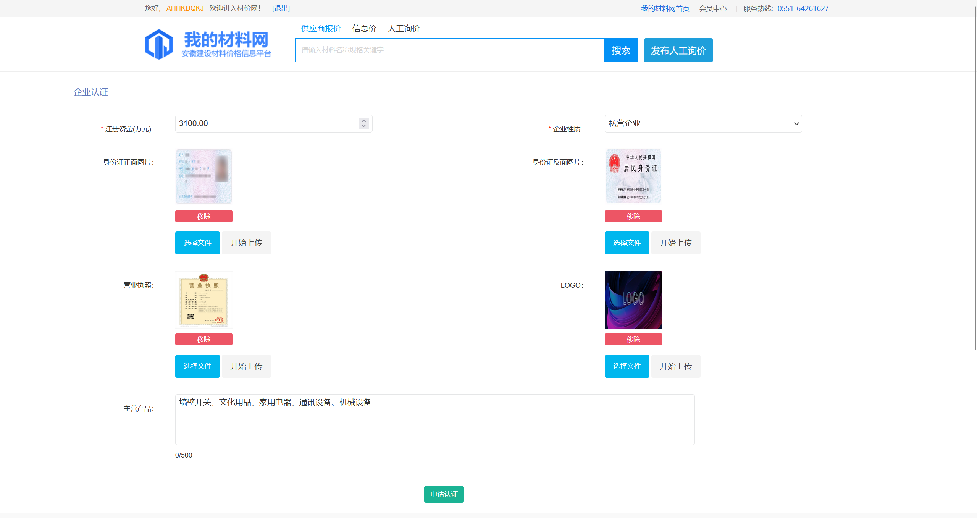977x518 pixels.
Task: Choose file for 营业执照 upload
Action: [x=197, y=366]
